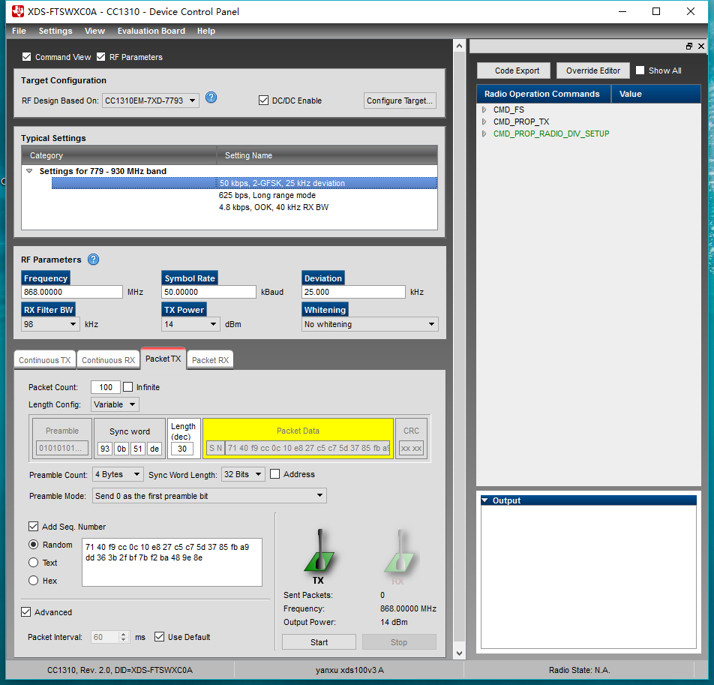Enable the Address checkbox
This screenshot has width=714, height=685.
[274, 474]
